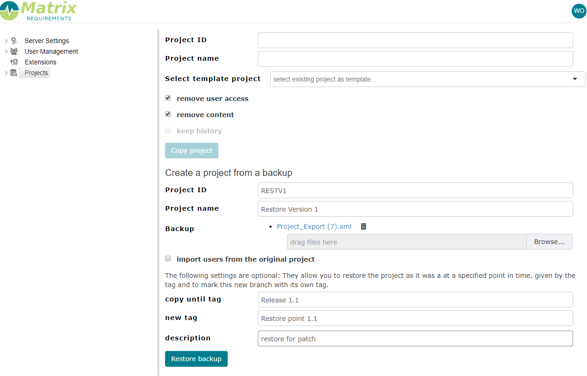587x376 pixels.
Task: Enable import users from the original project
Action: (168, 259)
